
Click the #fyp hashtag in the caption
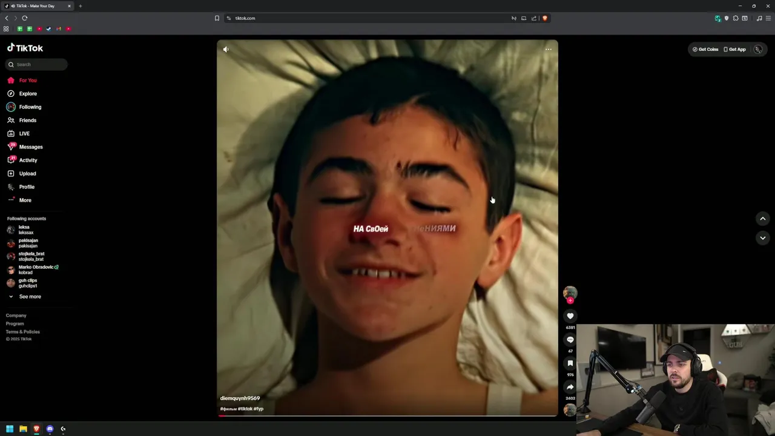click(x=259, y=409)
